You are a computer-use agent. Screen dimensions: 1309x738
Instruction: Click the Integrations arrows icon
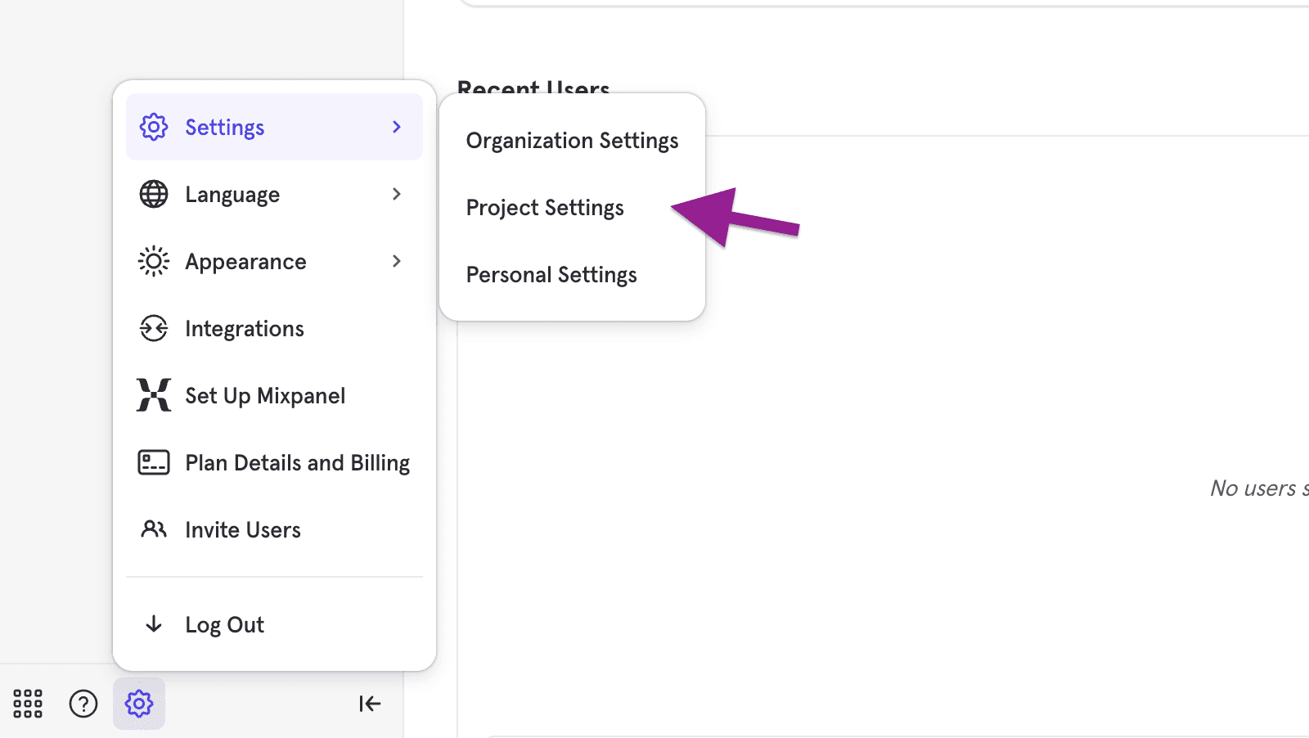pos(154,328)
